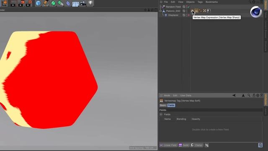Click the up arrow in Attribute Manager

[x=243, y=95]
